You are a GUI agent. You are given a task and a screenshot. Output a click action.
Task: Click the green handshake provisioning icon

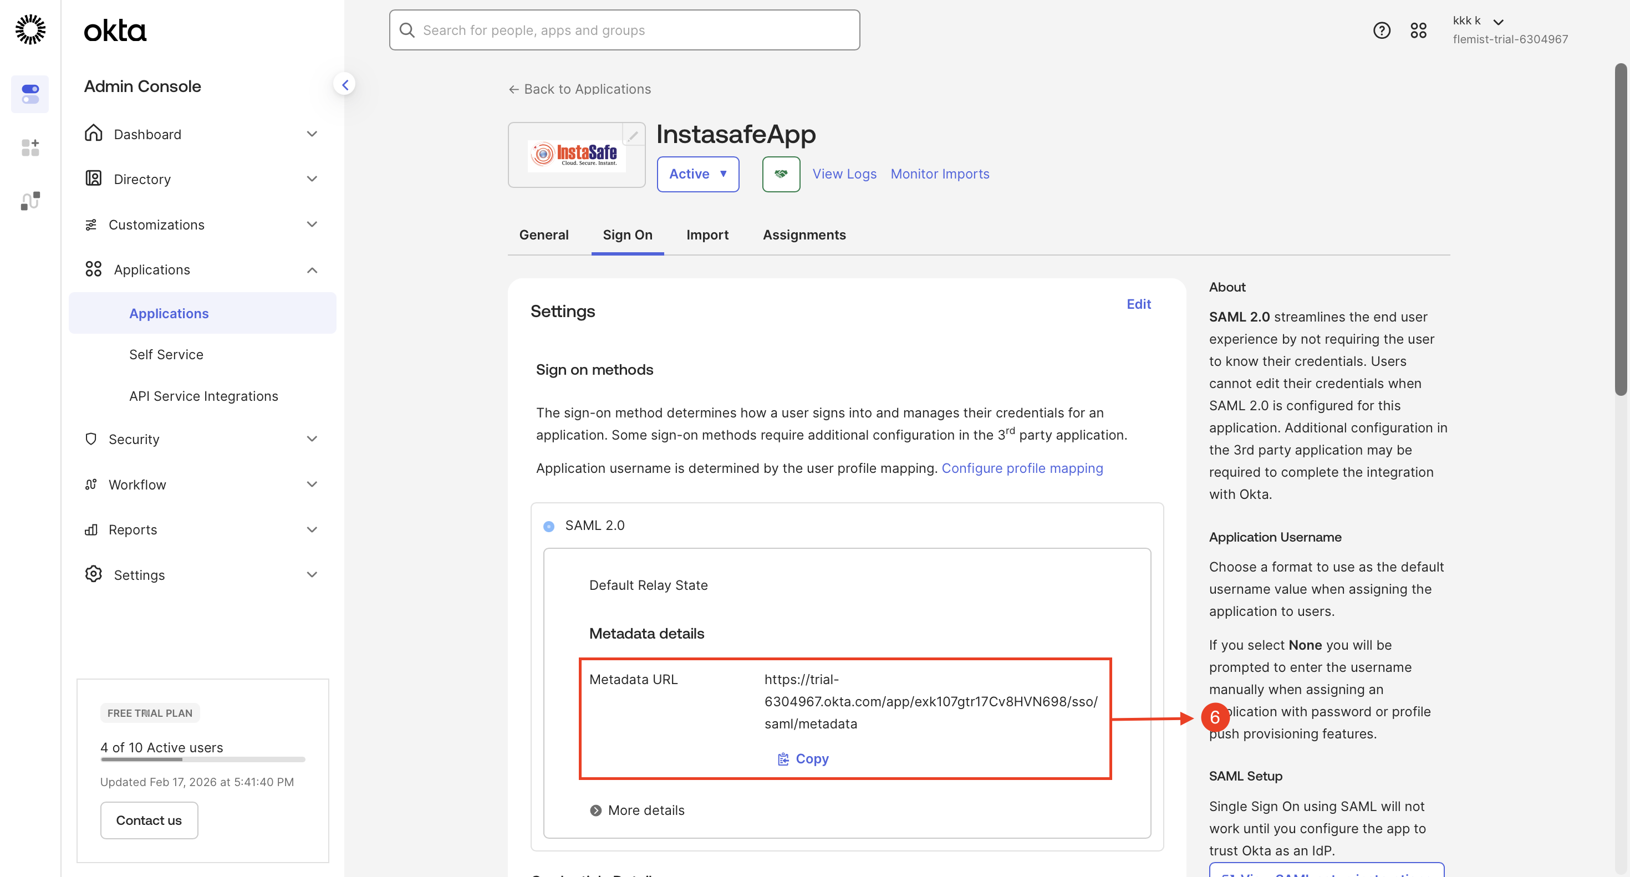(x=781, y=174)
